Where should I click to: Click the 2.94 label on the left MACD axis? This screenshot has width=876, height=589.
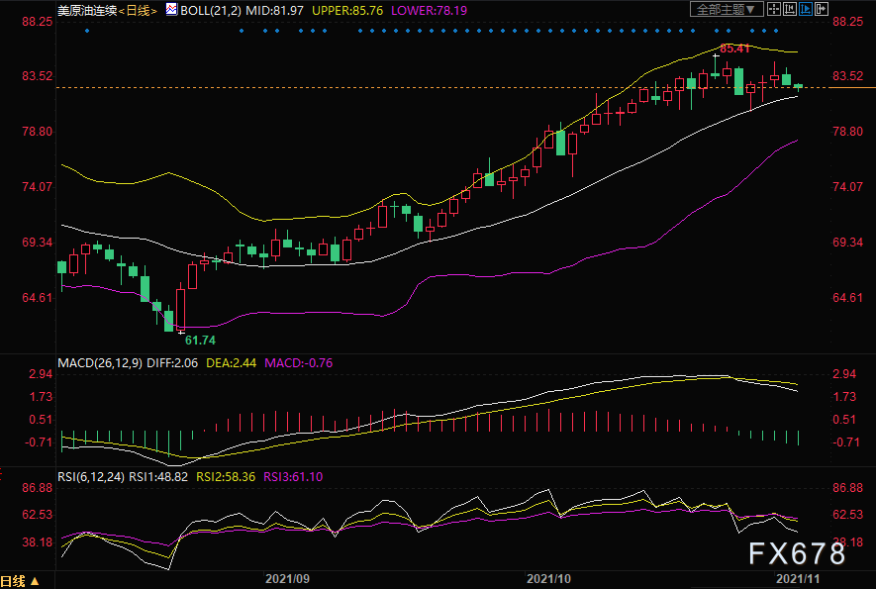coord(41,374)
